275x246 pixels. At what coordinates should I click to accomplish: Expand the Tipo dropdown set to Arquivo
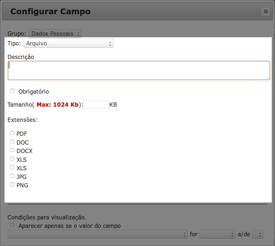pos(68,43)
